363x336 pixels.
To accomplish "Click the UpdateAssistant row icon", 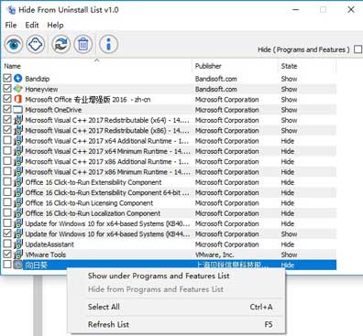I will pos(18,244).
